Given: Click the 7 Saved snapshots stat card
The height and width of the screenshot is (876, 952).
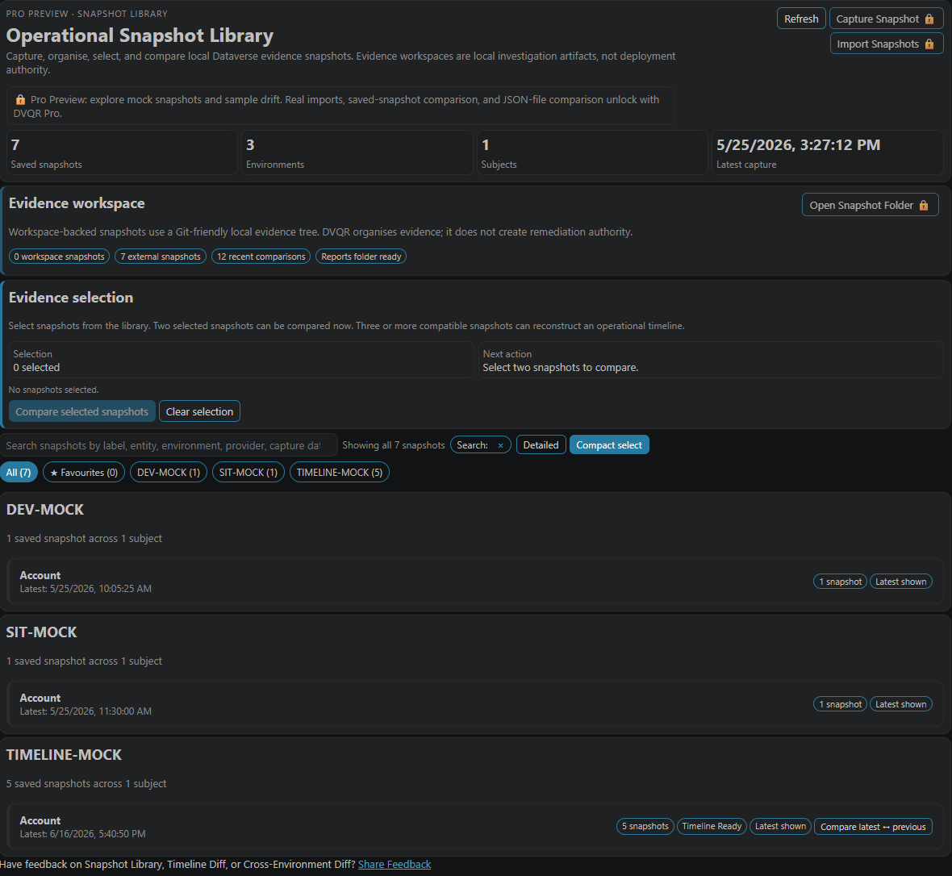Looking at the screenshot, I should tap(122, 153).
